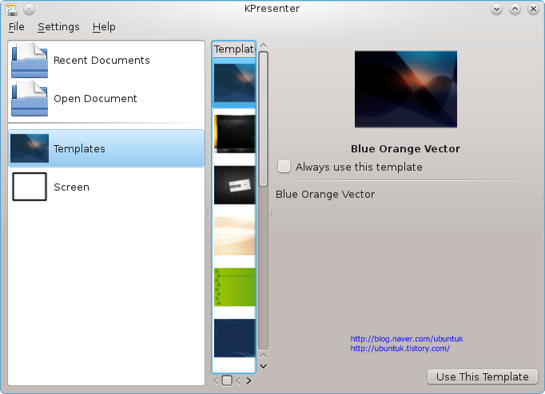The width and height of the screenshot is (545, 394).
Task: Open the Help menu
Action: pos(104,26)
